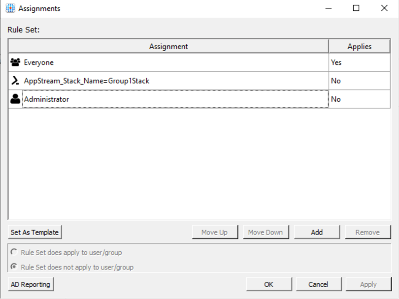The width and height of the screenshot is (399, 299).
Task: Click the icon beside AppStream_Stack_Name rule
Action: click(15, 81)
